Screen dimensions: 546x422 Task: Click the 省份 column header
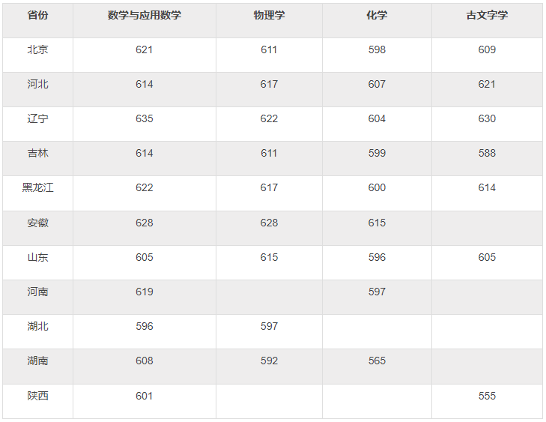click(x=37, y=15)
